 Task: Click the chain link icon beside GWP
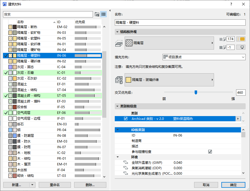click(x=126, y=162)
